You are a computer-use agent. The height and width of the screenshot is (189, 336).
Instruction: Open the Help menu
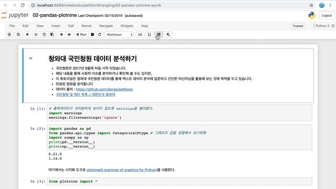coord(144,26)
